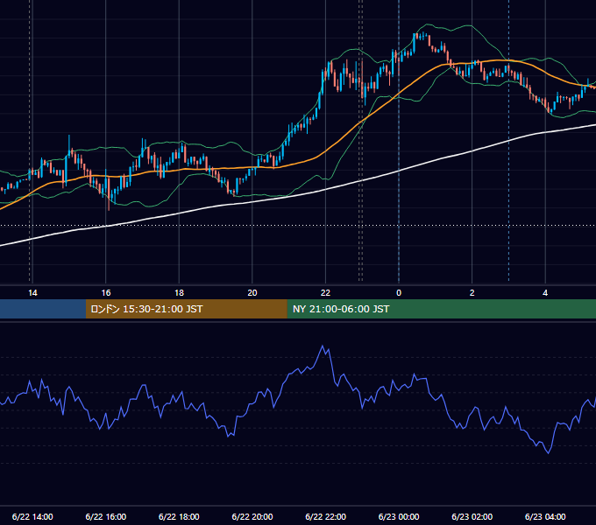Screen dimensions: 596x525
Task: Click the date label 6/22 16:00
Action: tap(106, 516)
